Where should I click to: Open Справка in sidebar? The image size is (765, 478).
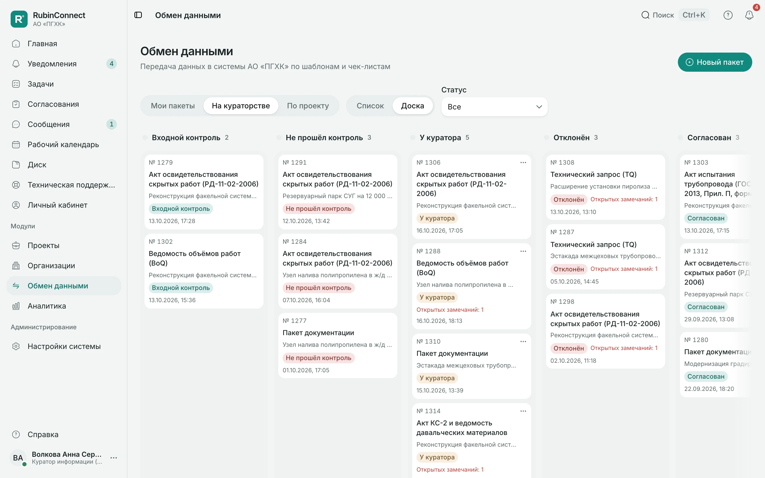(x=63, y=434)
